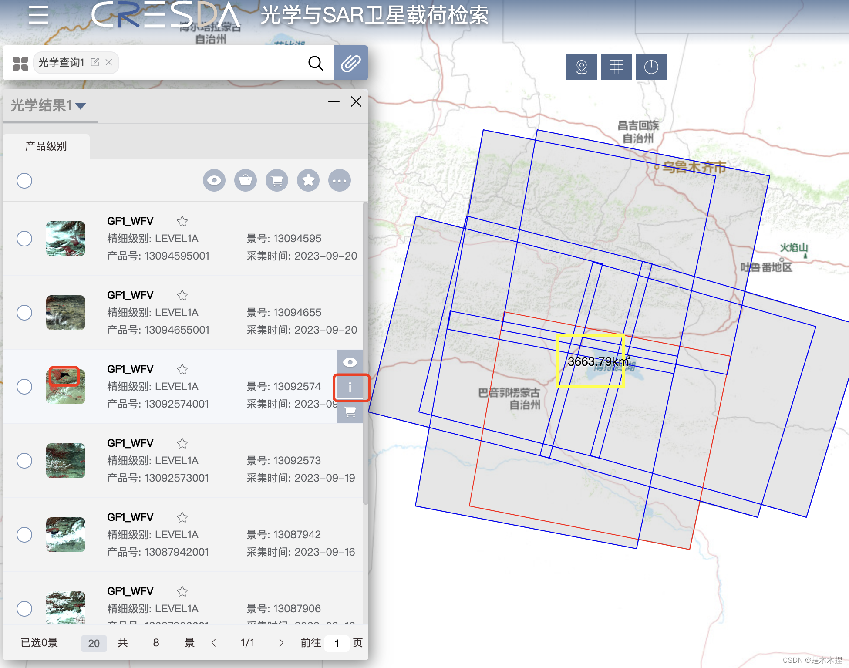Click the map location pin tool
Viewport: 849px width, 668px height.
coord(581,67)
